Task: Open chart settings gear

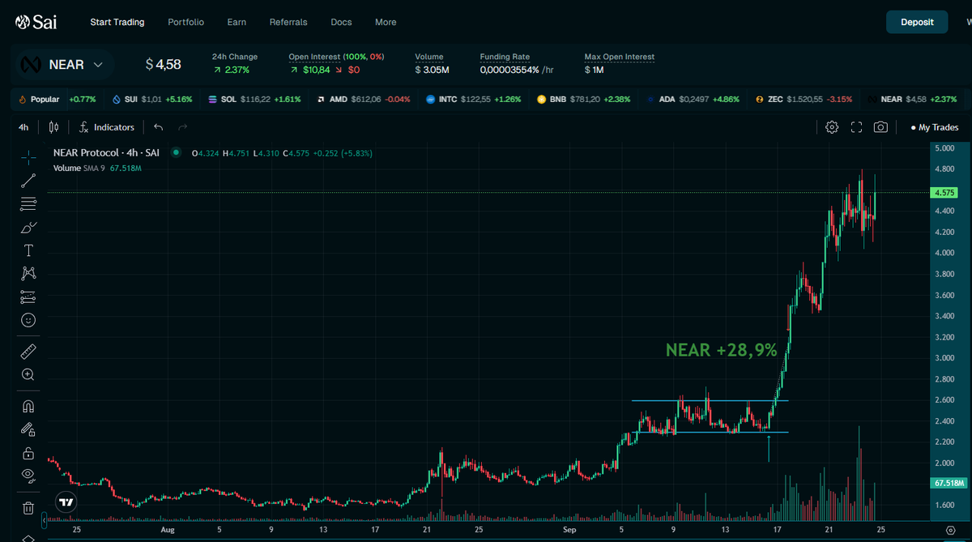Action: (x=832, y=127)
